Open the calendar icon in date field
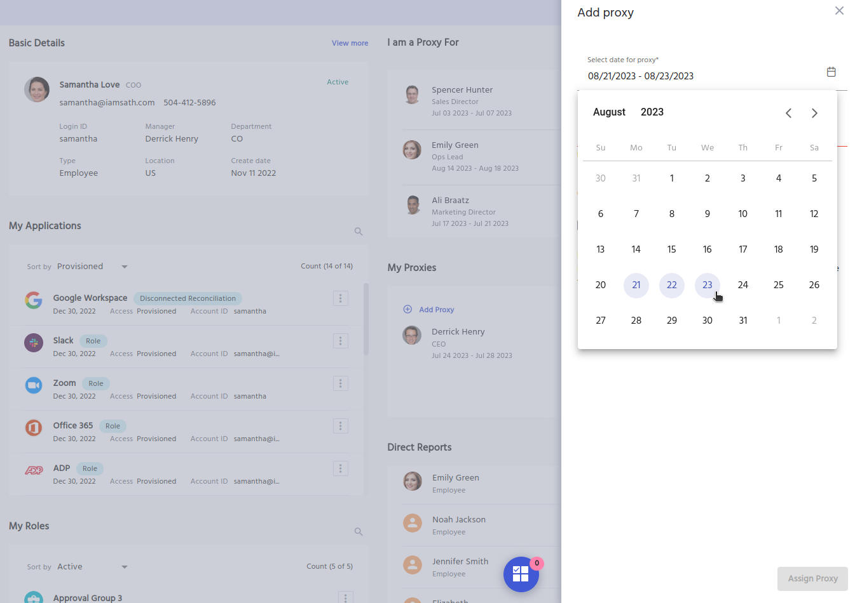This screenshot has height=603, width=862. (x=831, y=72)
